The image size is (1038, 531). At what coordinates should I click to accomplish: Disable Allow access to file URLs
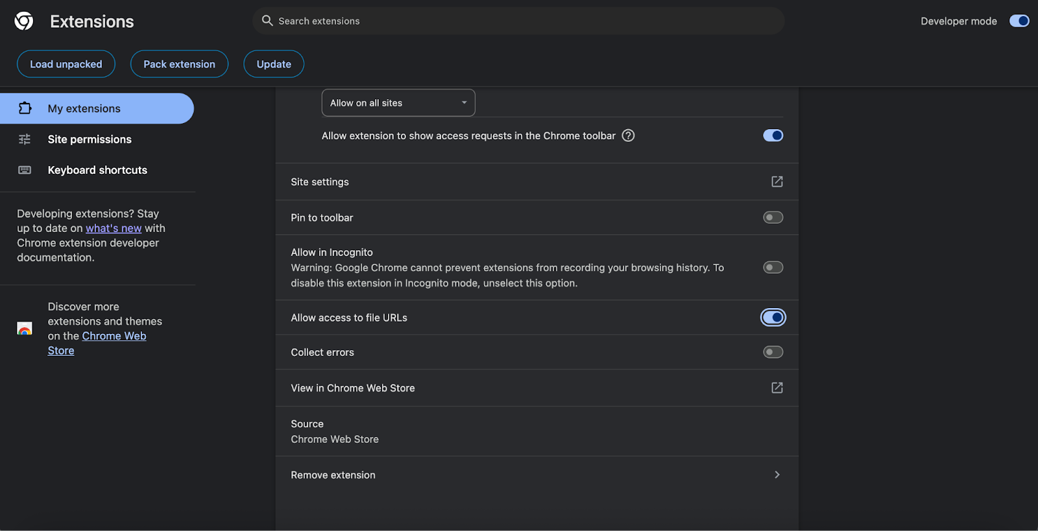pos(773,318)
